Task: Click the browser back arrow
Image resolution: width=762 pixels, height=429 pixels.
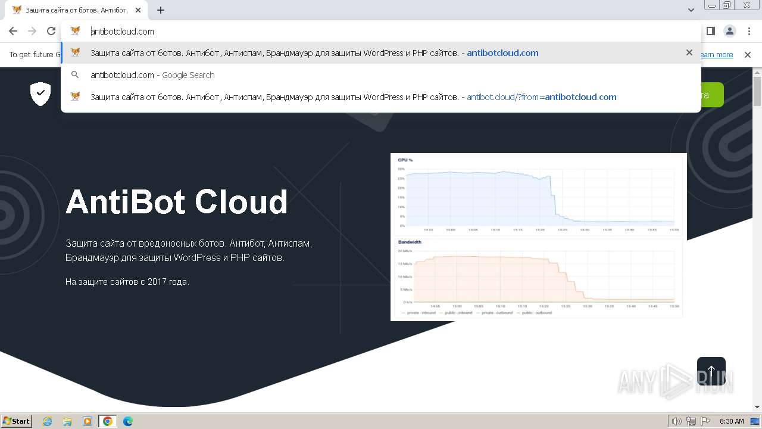Action: pos(13,31)
